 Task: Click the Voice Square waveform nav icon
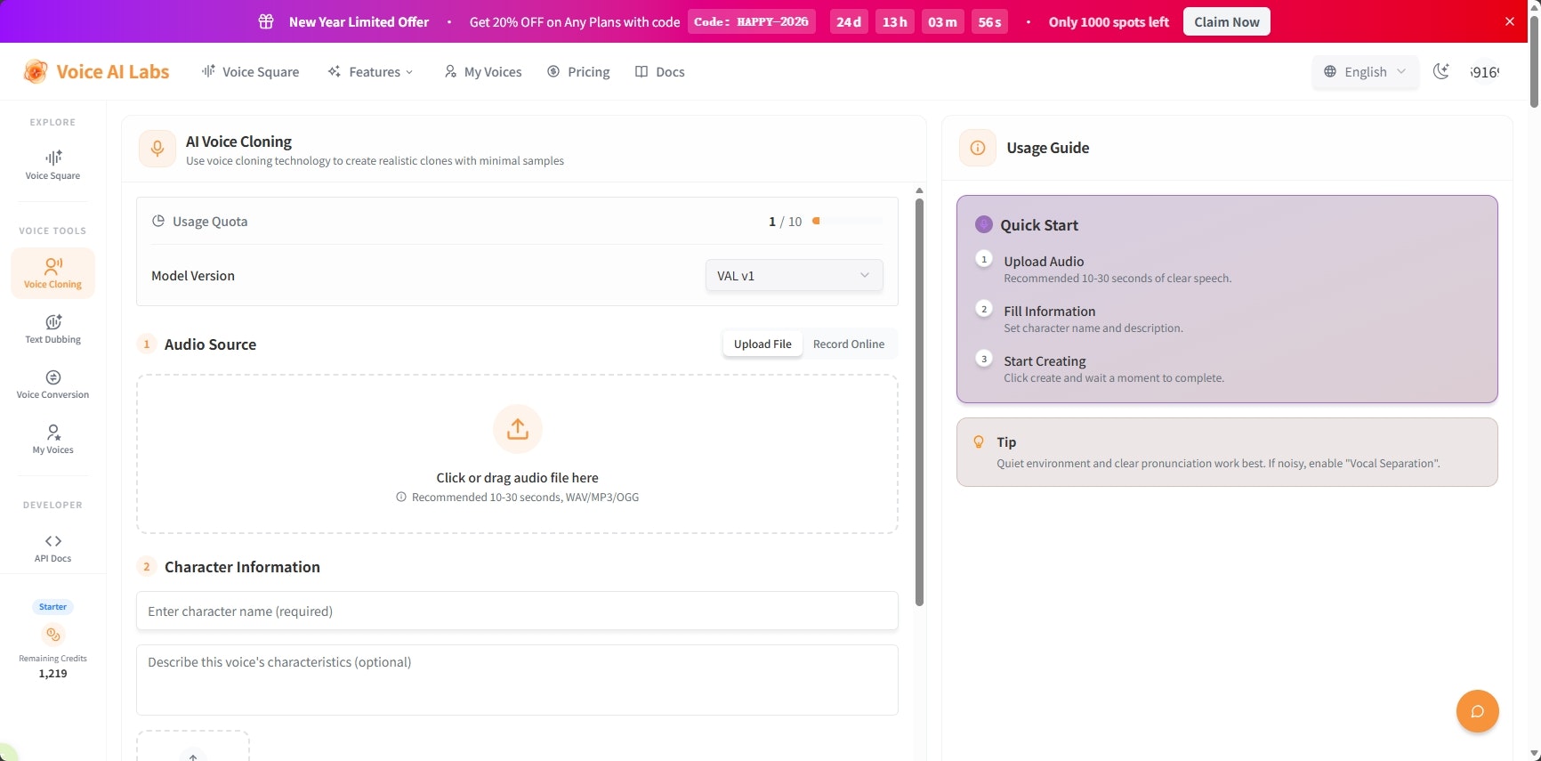[208, 71]
